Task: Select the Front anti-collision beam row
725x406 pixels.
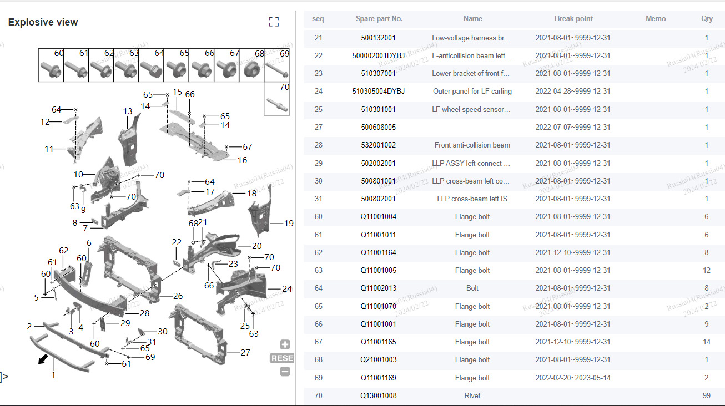Action: [x=515, y=145]
